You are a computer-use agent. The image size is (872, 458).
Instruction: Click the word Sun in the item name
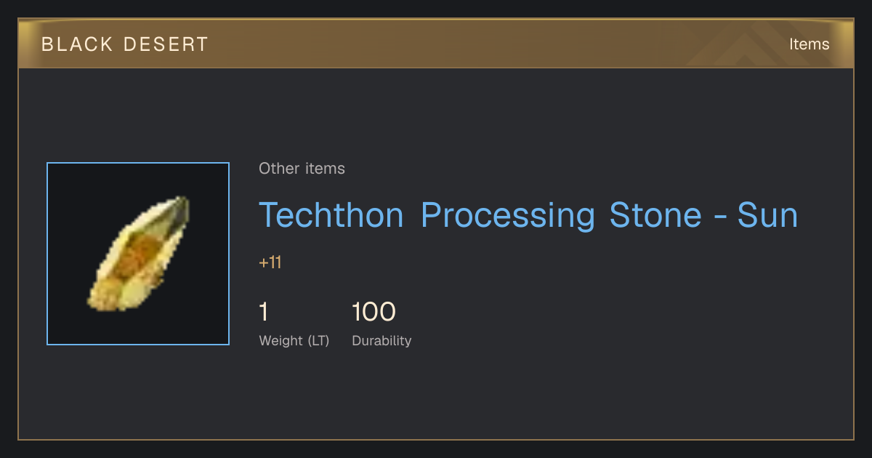768,216
